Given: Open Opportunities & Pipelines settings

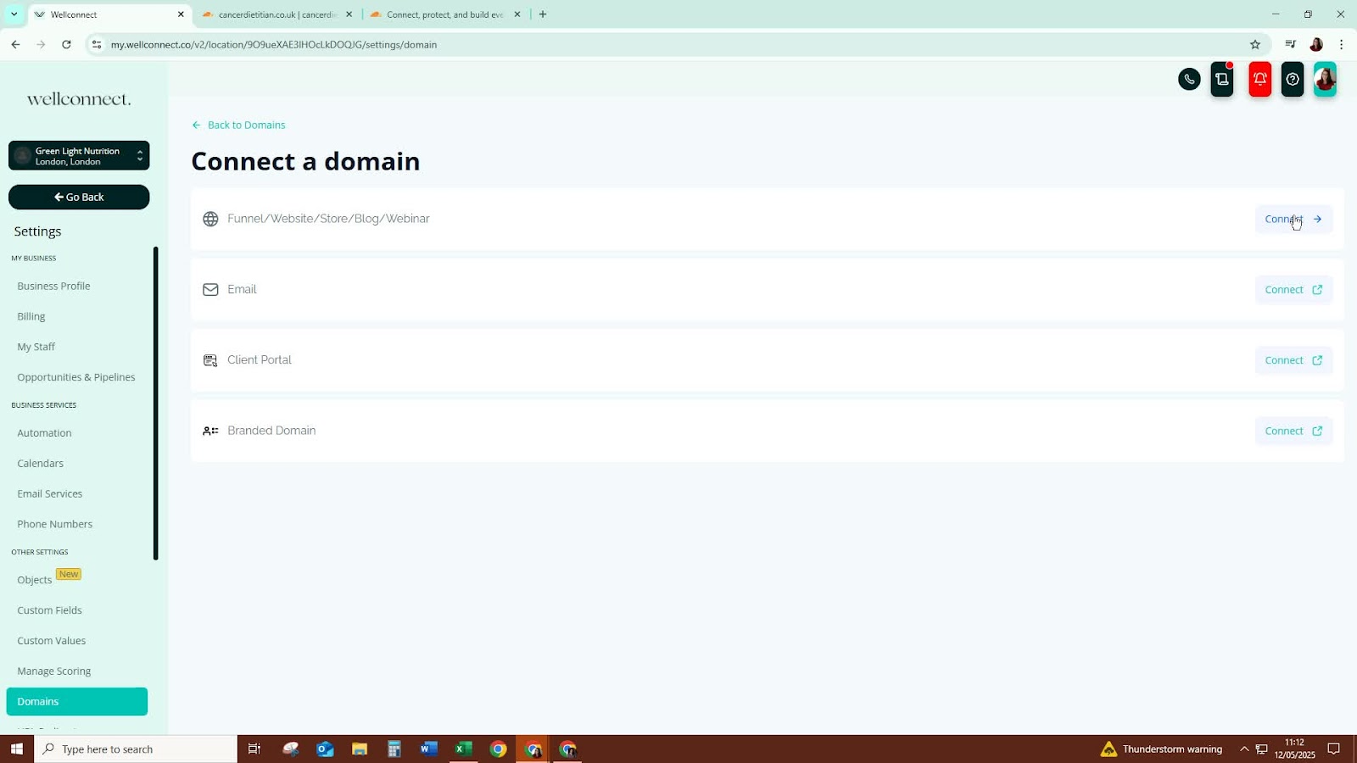Looking at the screenshot, I should tap(76, 378).
